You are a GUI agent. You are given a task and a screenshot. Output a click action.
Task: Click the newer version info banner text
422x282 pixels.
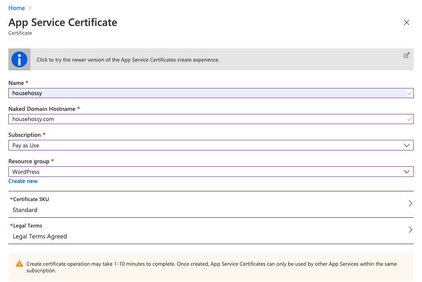(x=128, y=60)
